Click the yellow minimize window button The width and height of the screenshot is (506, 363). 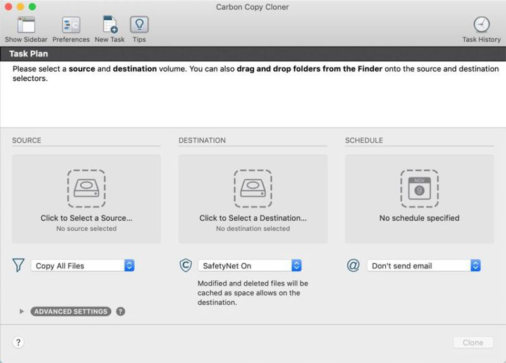20,6
